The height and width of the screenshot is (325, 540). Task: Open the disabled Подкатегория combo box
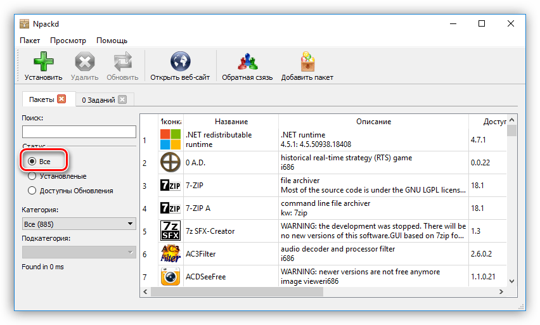pos(79,252)
